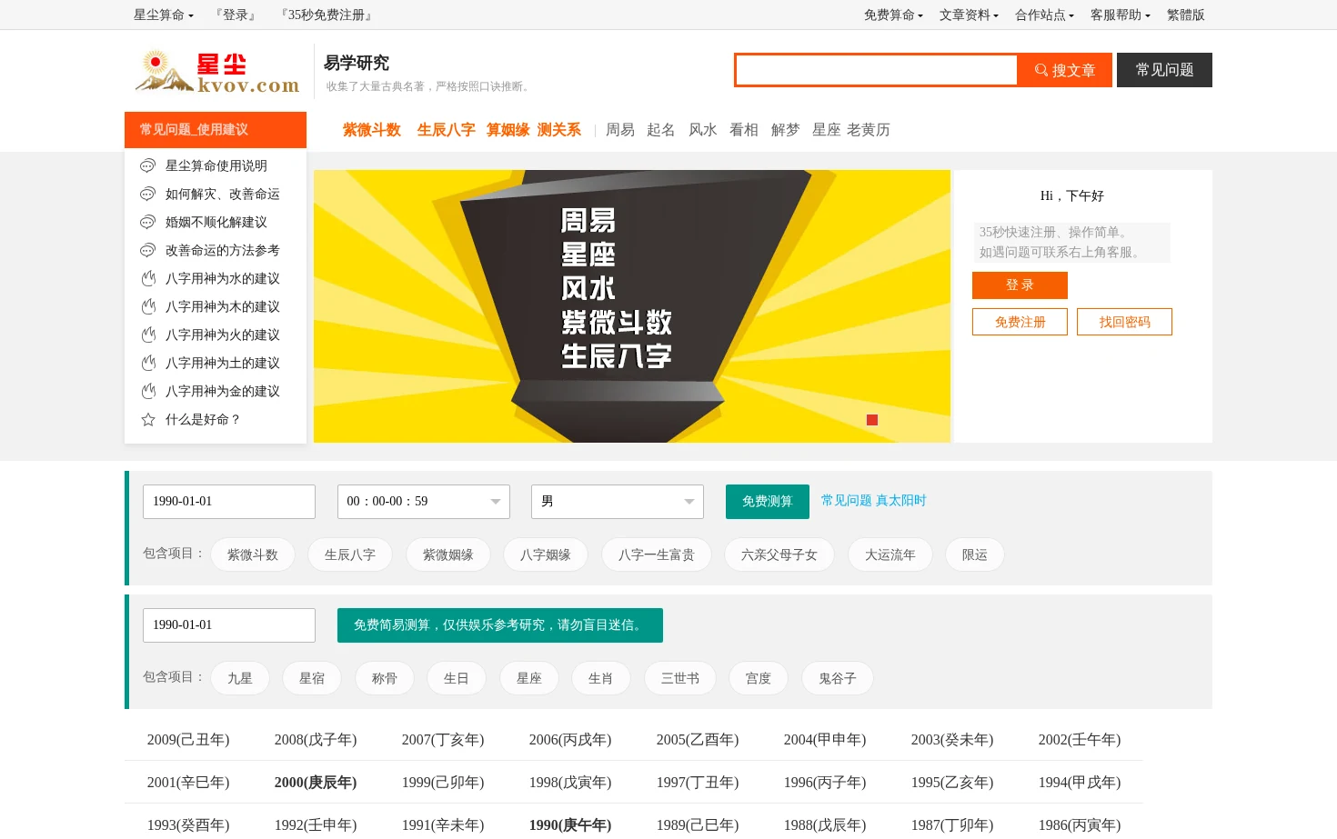Click the 免费注册 button

(x=1020, y=322)
